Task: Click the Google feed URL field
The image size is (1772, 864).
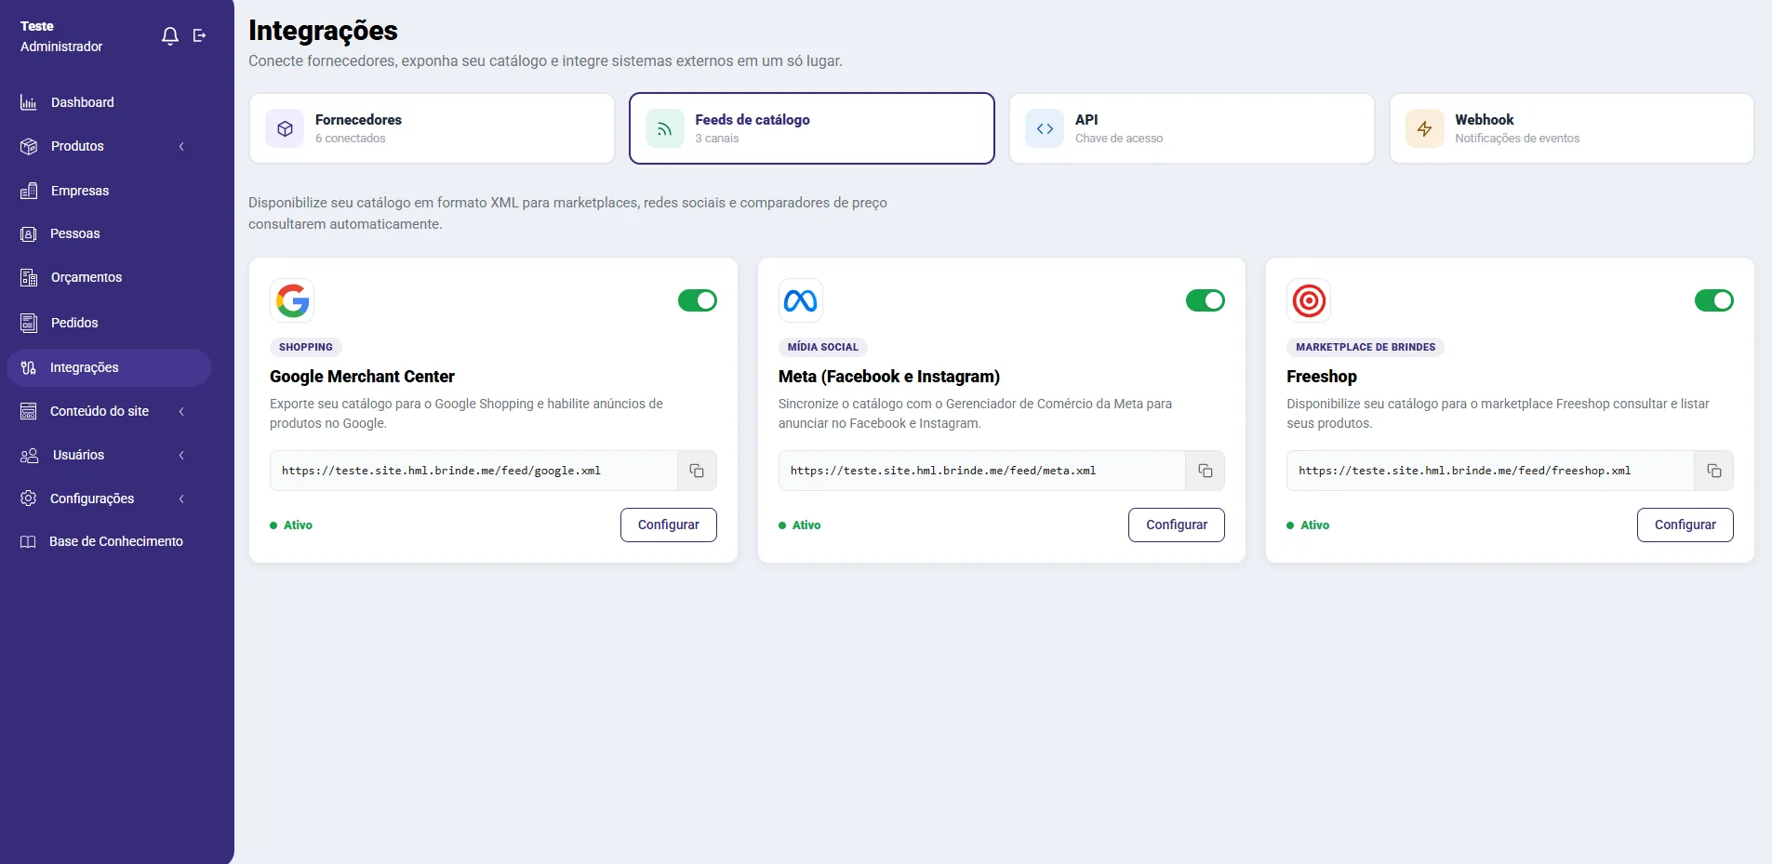Action: pyautogui.click(x=473, y=471)
